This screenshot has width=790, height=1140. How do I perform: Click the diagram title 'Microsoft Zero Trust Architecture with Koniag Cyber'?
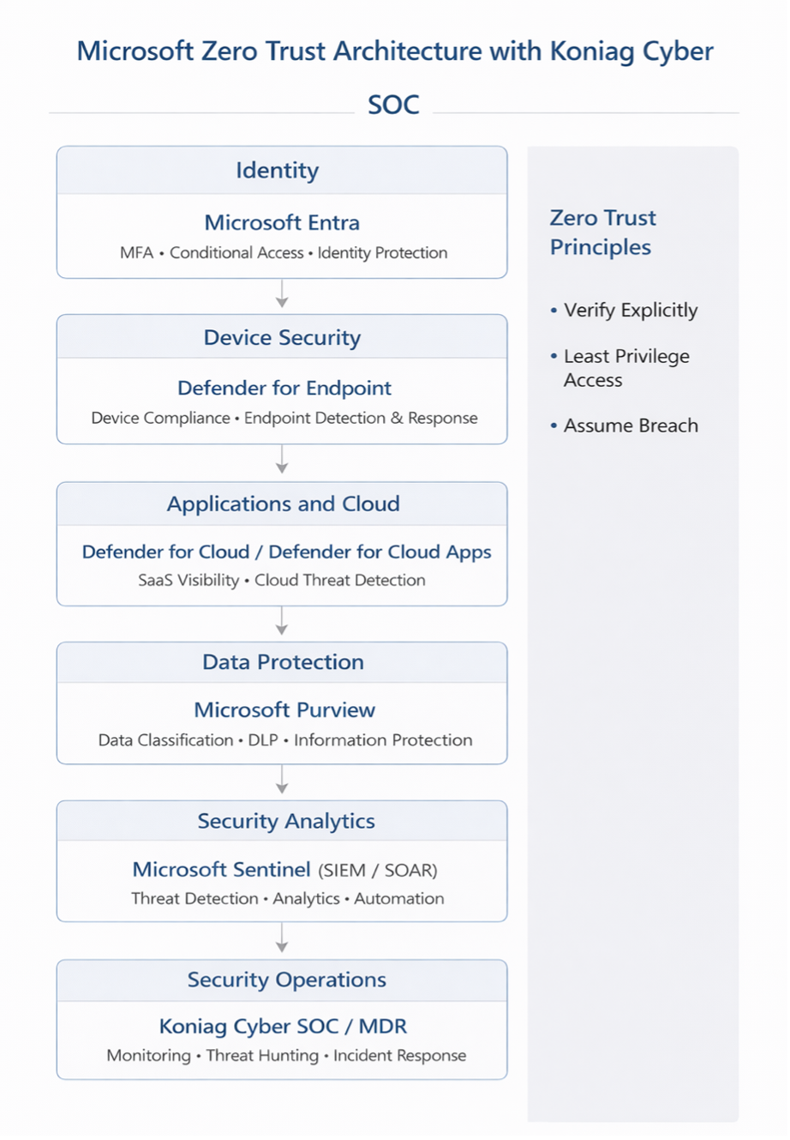[x=395, y=51]
